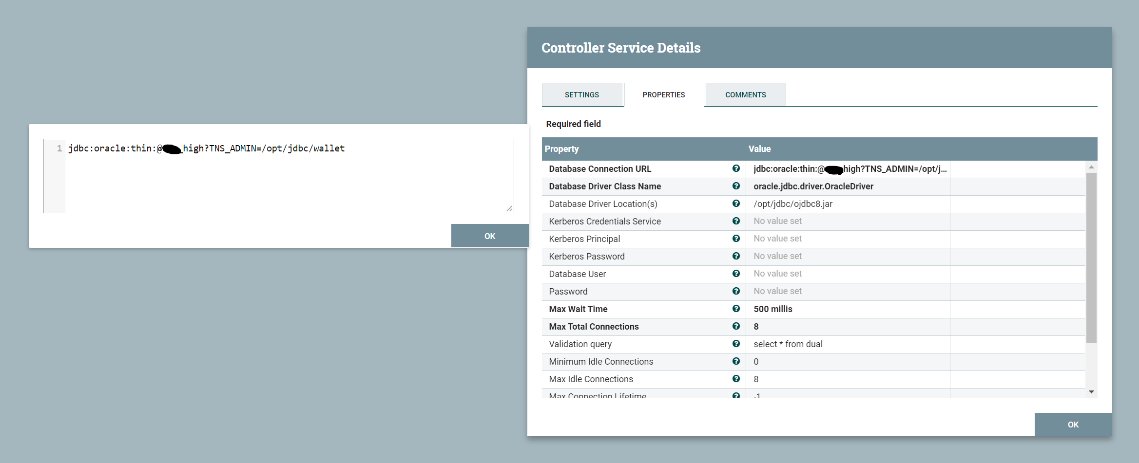Switch to the Comments tab
The width and height of the screenshot is (1139, 463).
coord(745,94)
